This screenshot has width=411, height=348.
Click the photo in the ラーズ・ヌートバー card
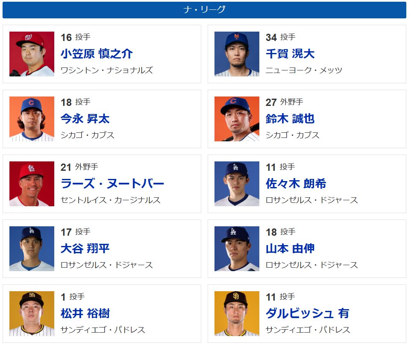coord(32,184)
